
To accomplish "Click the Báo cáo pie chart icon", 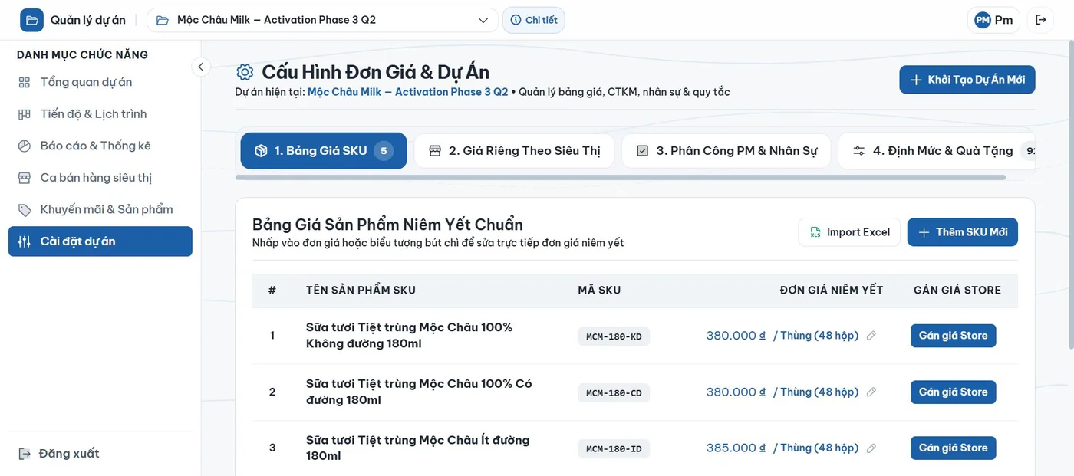I will [25, 146].
